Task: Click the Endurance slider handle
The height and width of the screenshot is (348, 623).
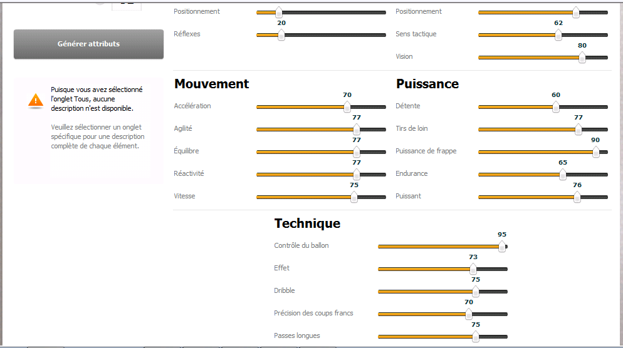Action: tap(563, 175)
